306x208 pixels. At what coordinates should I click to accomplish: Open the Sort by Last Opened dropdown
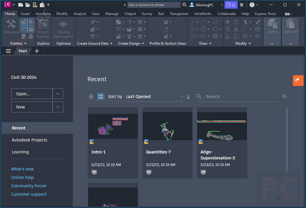pos(155,97)
